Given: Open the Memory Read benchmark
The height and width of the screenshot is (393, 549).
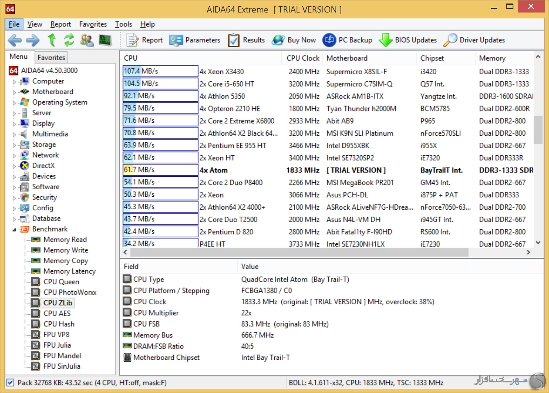Looking at the screenshot, I should (65, 239).
